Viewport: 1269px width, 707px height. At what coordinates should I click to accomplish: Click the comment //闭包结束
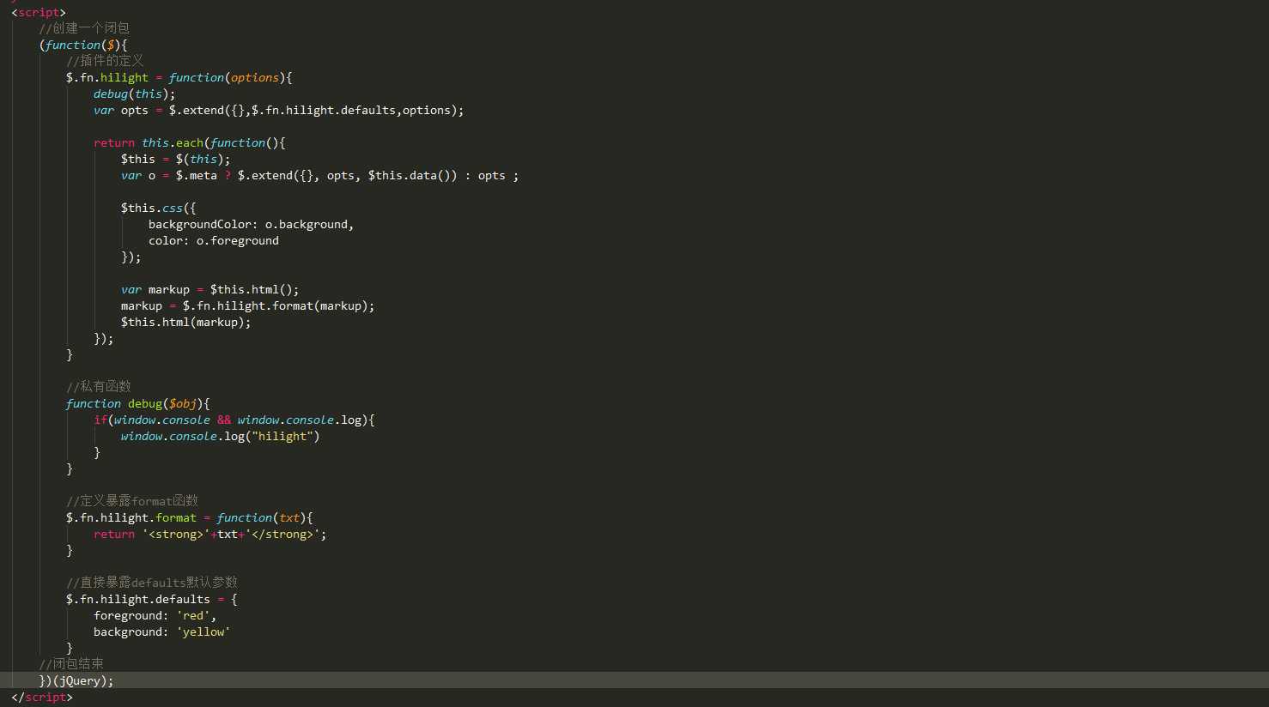coord(71,663)
